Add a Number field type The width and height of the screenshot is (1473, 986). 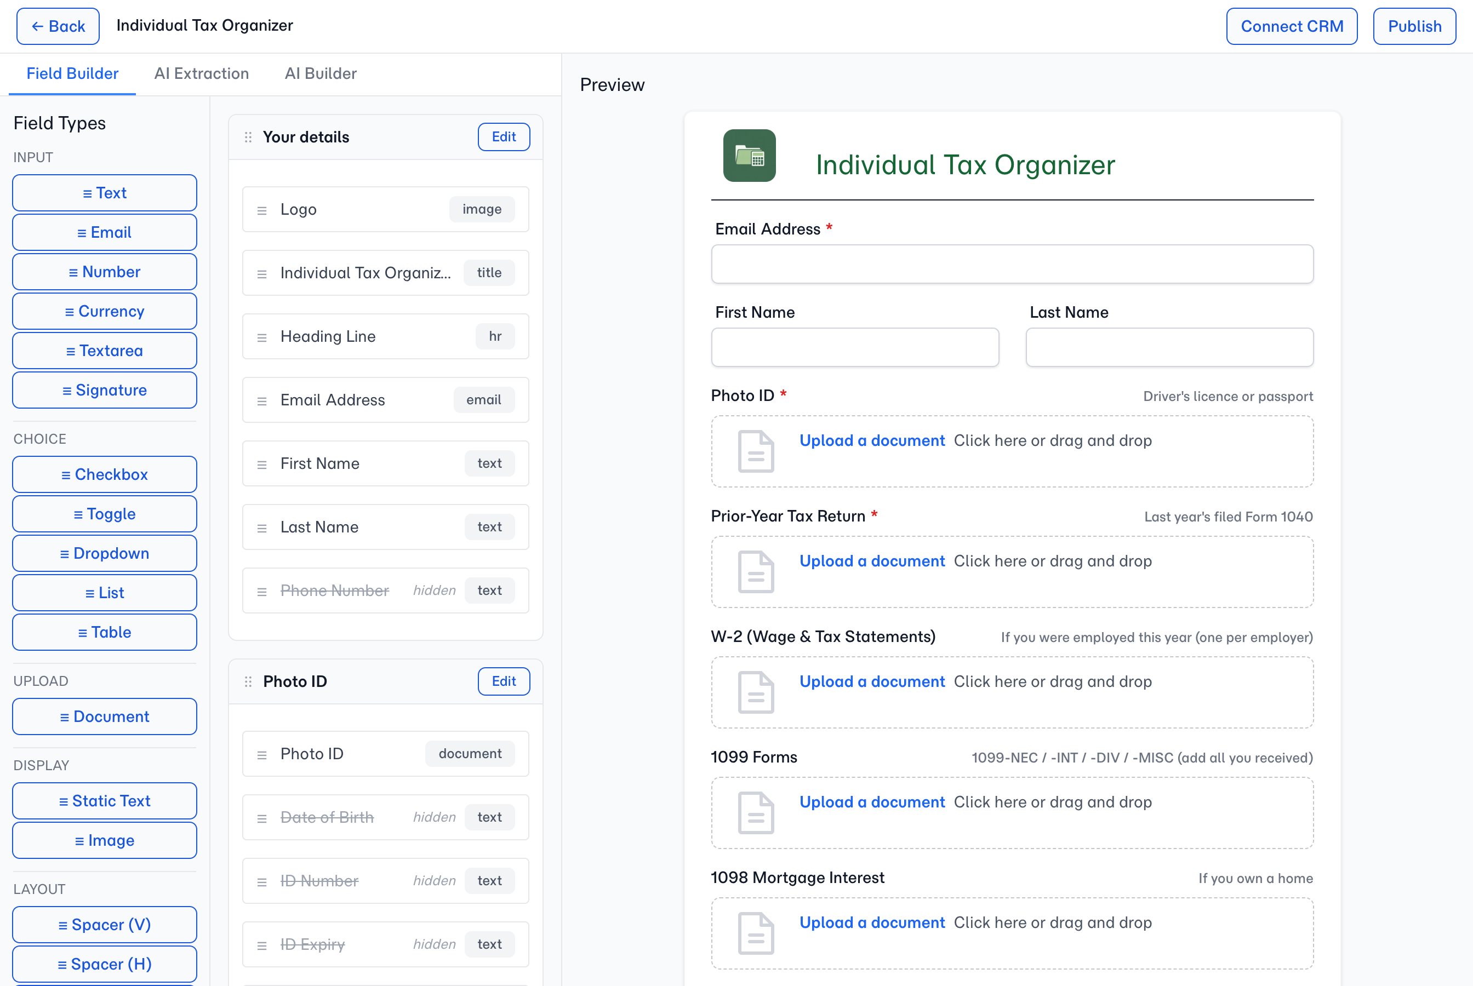105,272
